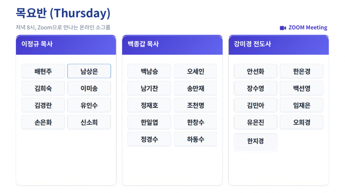Choose member 백선영
This screenshot has width=345, height=193.
[301, 88]
